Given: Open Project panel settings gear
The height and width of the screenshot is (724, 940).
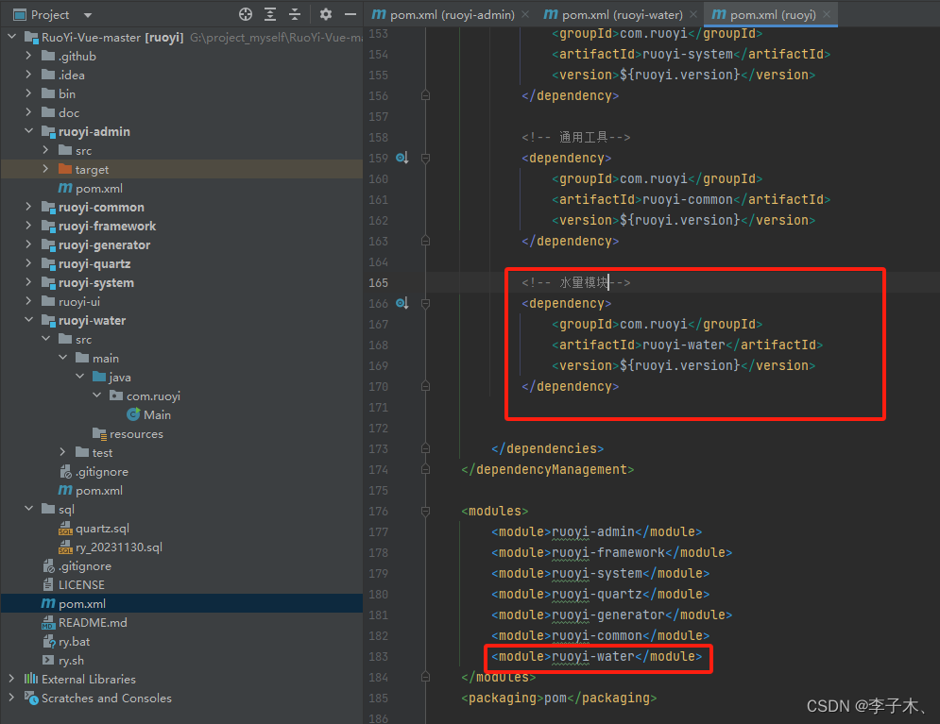Looking at the screenshot, I should [326, 14].
